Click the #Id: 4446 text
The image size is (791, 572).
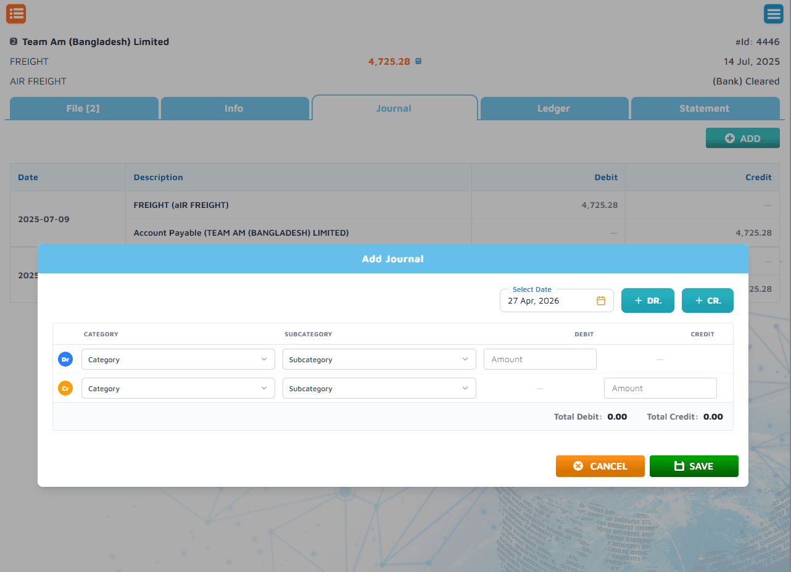(x=758, y=42)
